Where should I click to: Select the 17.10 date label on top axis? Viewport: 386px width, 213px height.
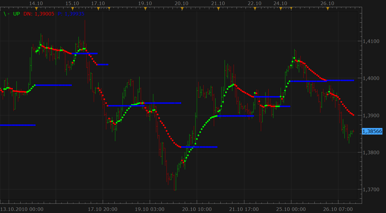(98, 3)
